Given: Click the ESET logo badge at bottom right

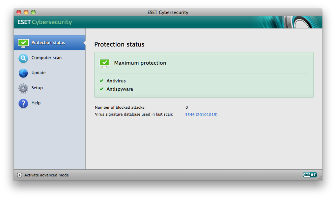Looking at the screenshot, I should point(310,175).
